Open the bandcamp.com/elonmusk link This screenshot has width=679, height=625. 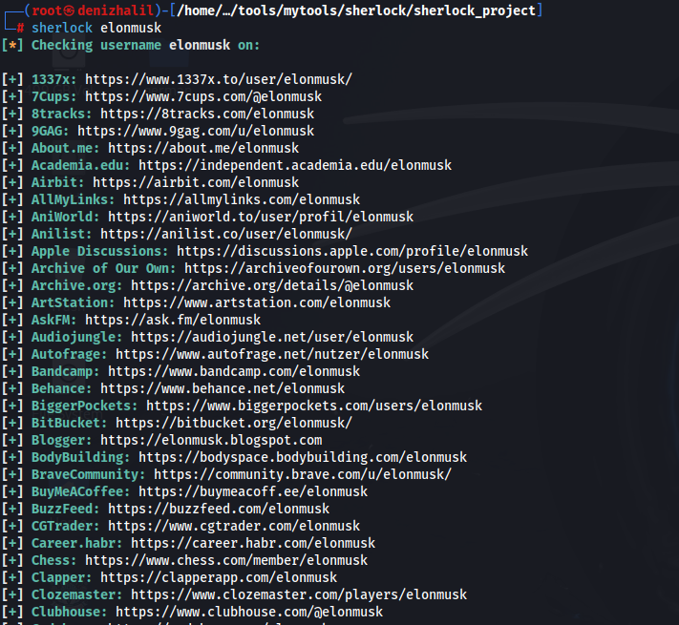[x=234, y=371]
